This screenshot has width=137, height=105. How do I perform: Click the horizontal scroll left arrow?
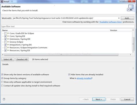point(3,55)
